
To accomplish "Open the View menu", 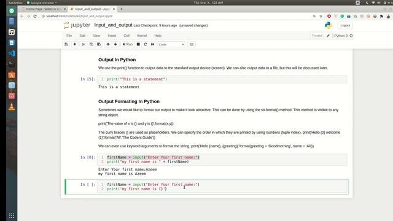I will (x=96, y=36).
